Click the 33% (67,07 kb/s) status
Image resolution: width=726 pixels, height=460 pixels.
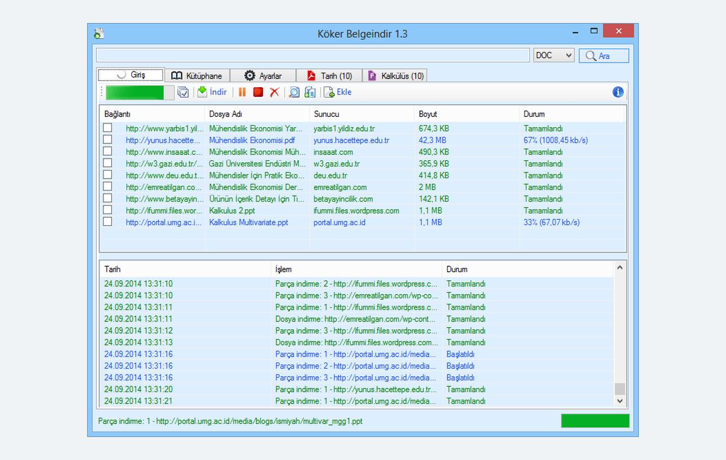click(x=552, y=222)
